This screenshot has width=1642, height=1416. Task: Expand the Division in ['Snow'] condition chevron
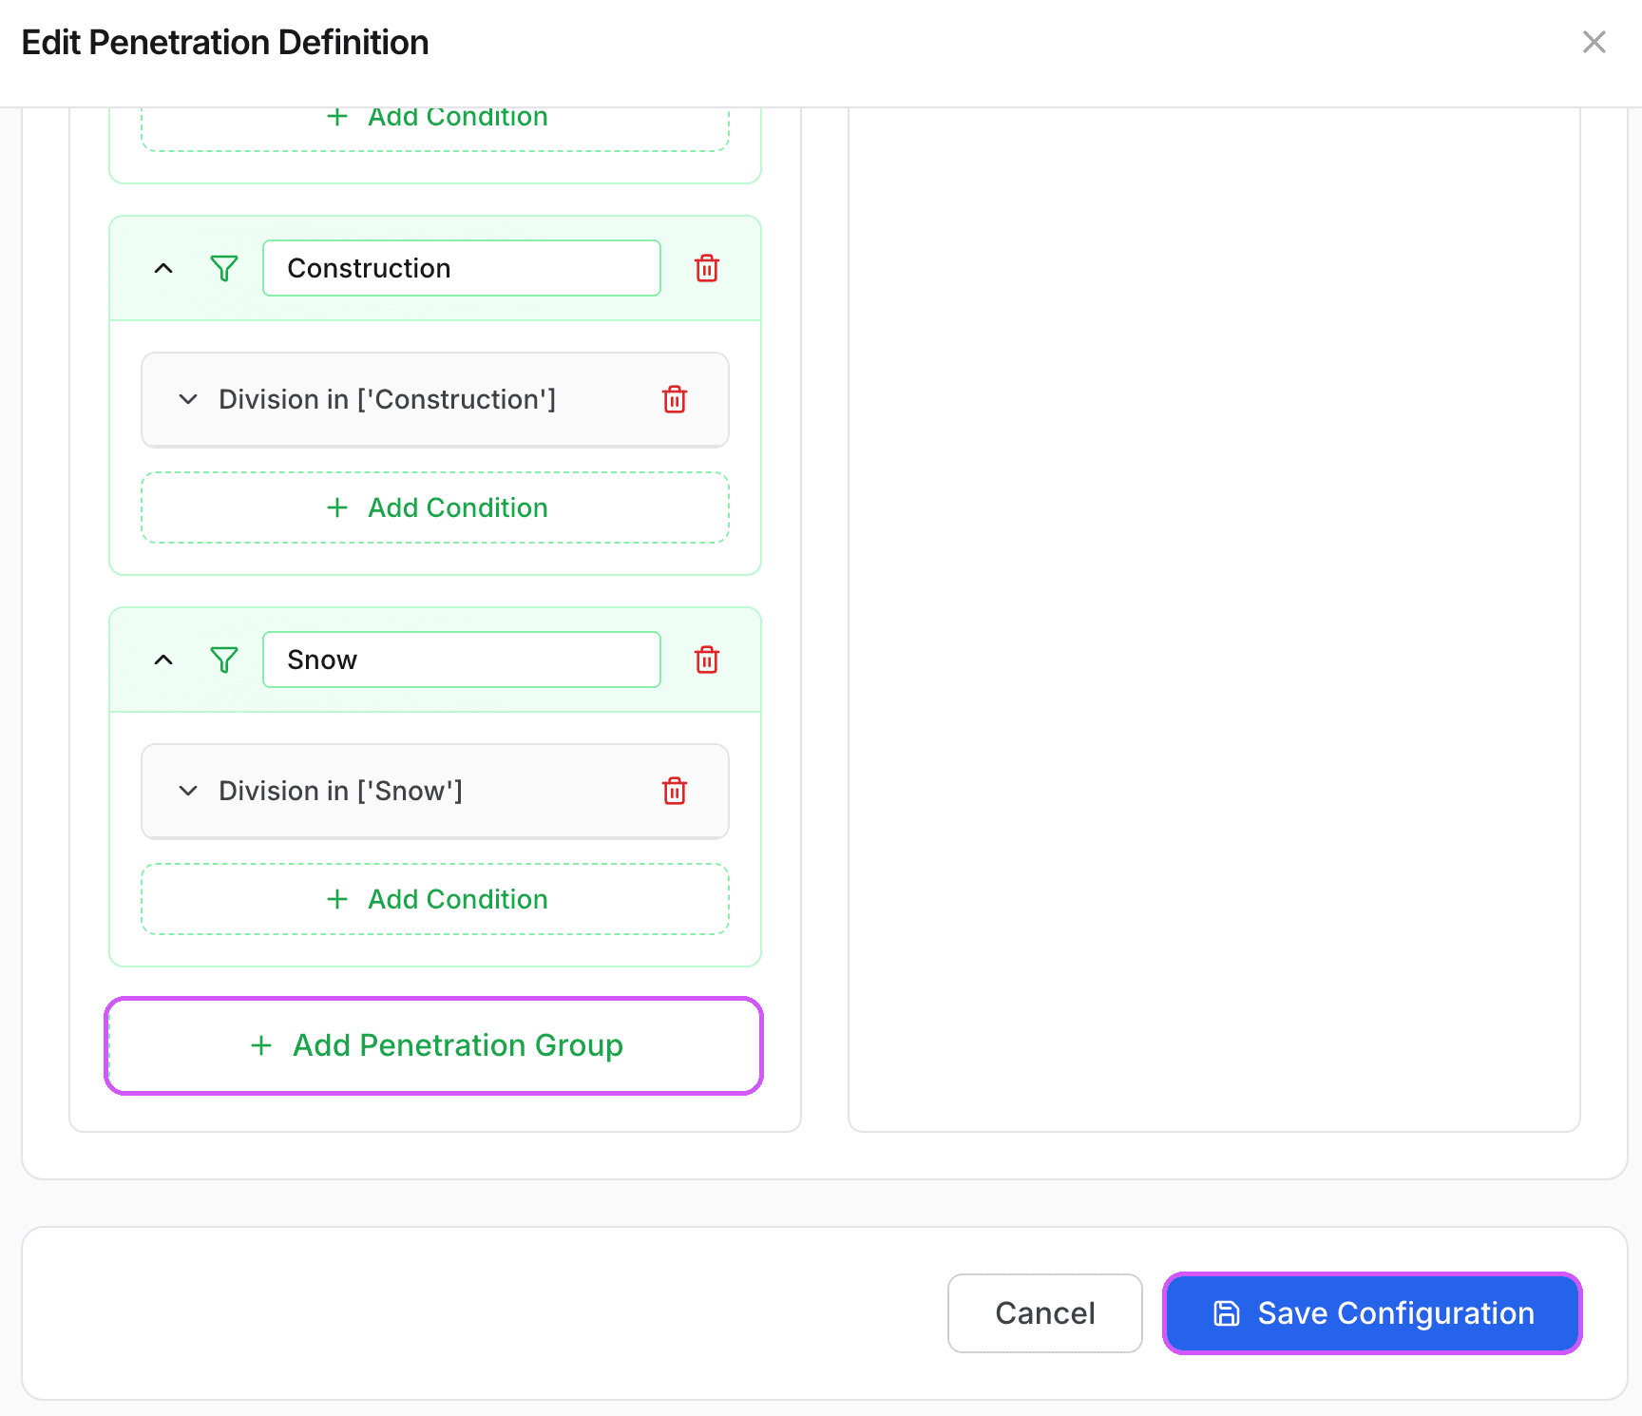pos(188,791)
